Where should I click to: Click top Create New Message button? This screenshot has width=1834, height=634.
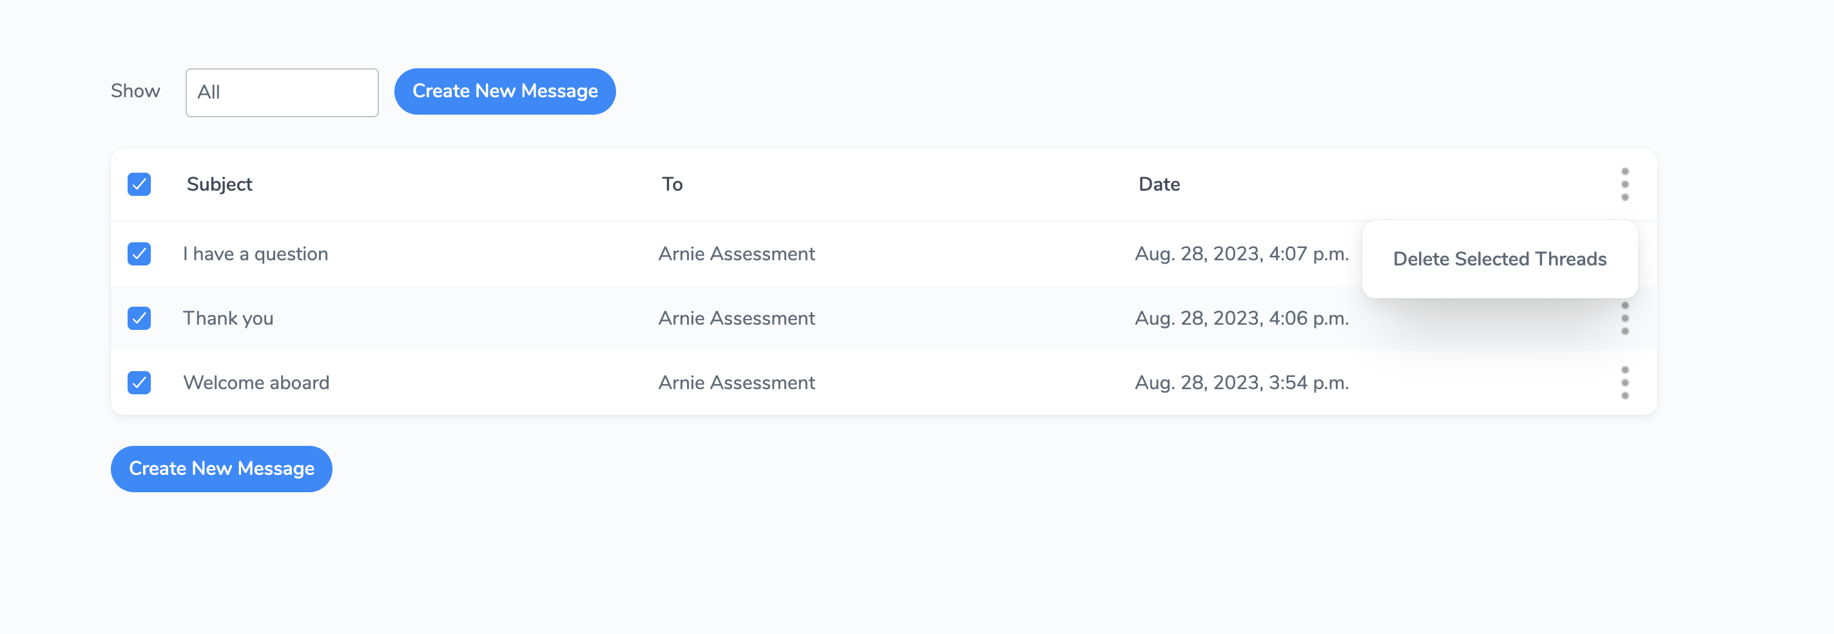tap(505, 91)
